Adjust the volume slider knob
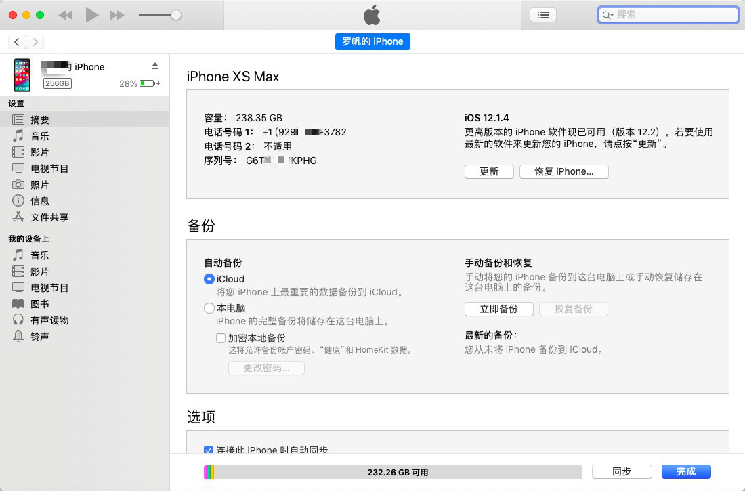 point(176,15)
